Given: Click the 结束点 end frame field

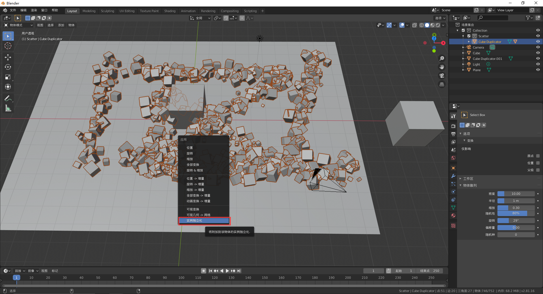Looking at the screenshot, I should pyautogui.click(x=430, y=271).
